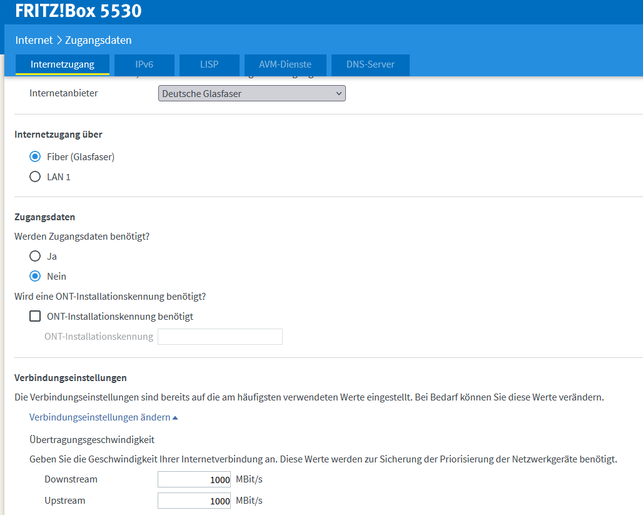Screen dimensions: 643x515
Task: Open the Internetanbieter dropdown
Action: (x=252, y=94)
